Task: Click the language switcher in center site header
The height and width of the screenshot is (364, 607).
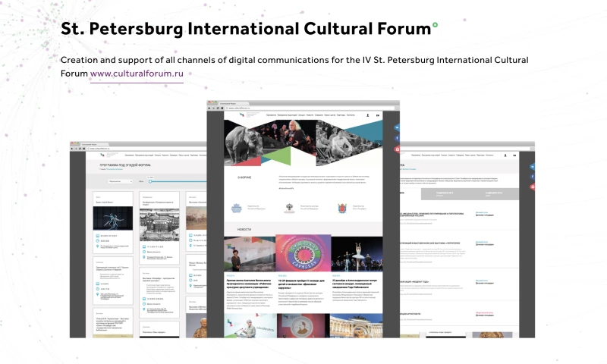Action: (x=378, y=115)
